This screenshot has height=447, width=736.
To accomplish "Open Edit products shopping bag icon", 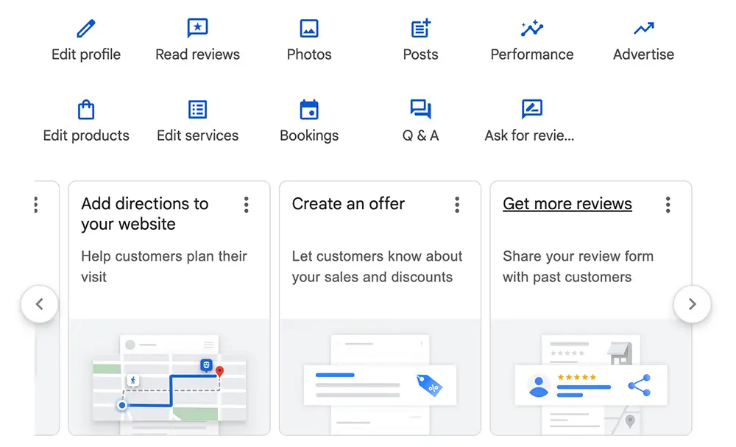I will [86, 110].
